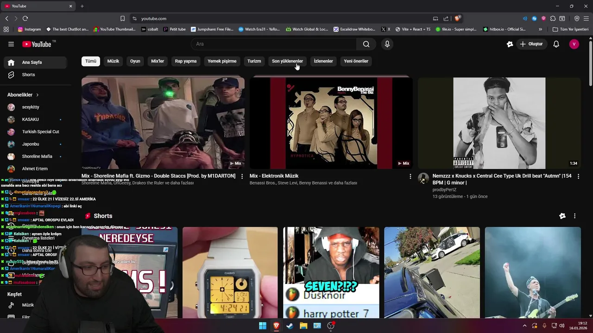Select the Tümü filter chip
This screenshot has width=593, height=333.
click(91, 61)
